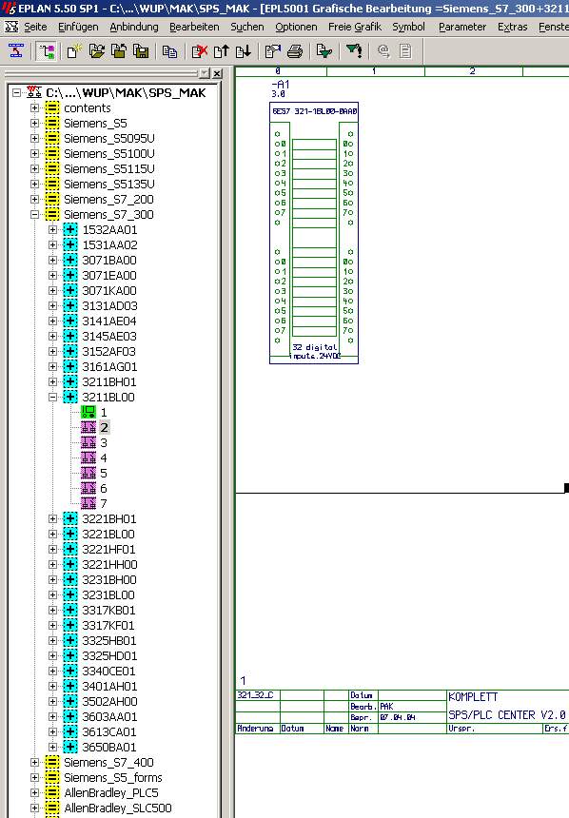Select the AllenBradley_PLC5 tree entry
This screenshot has height=818, width=569.
(110, 793)
